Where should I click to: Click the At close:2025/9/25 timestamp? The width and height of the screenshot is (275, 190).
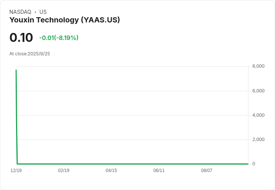(x=30, y=54)
